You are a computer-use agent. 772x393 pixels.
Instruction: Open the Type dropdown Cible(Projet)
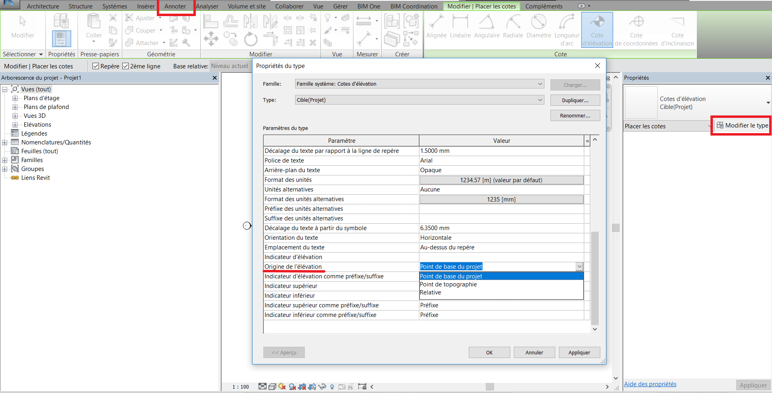click(x=540, y=100)
